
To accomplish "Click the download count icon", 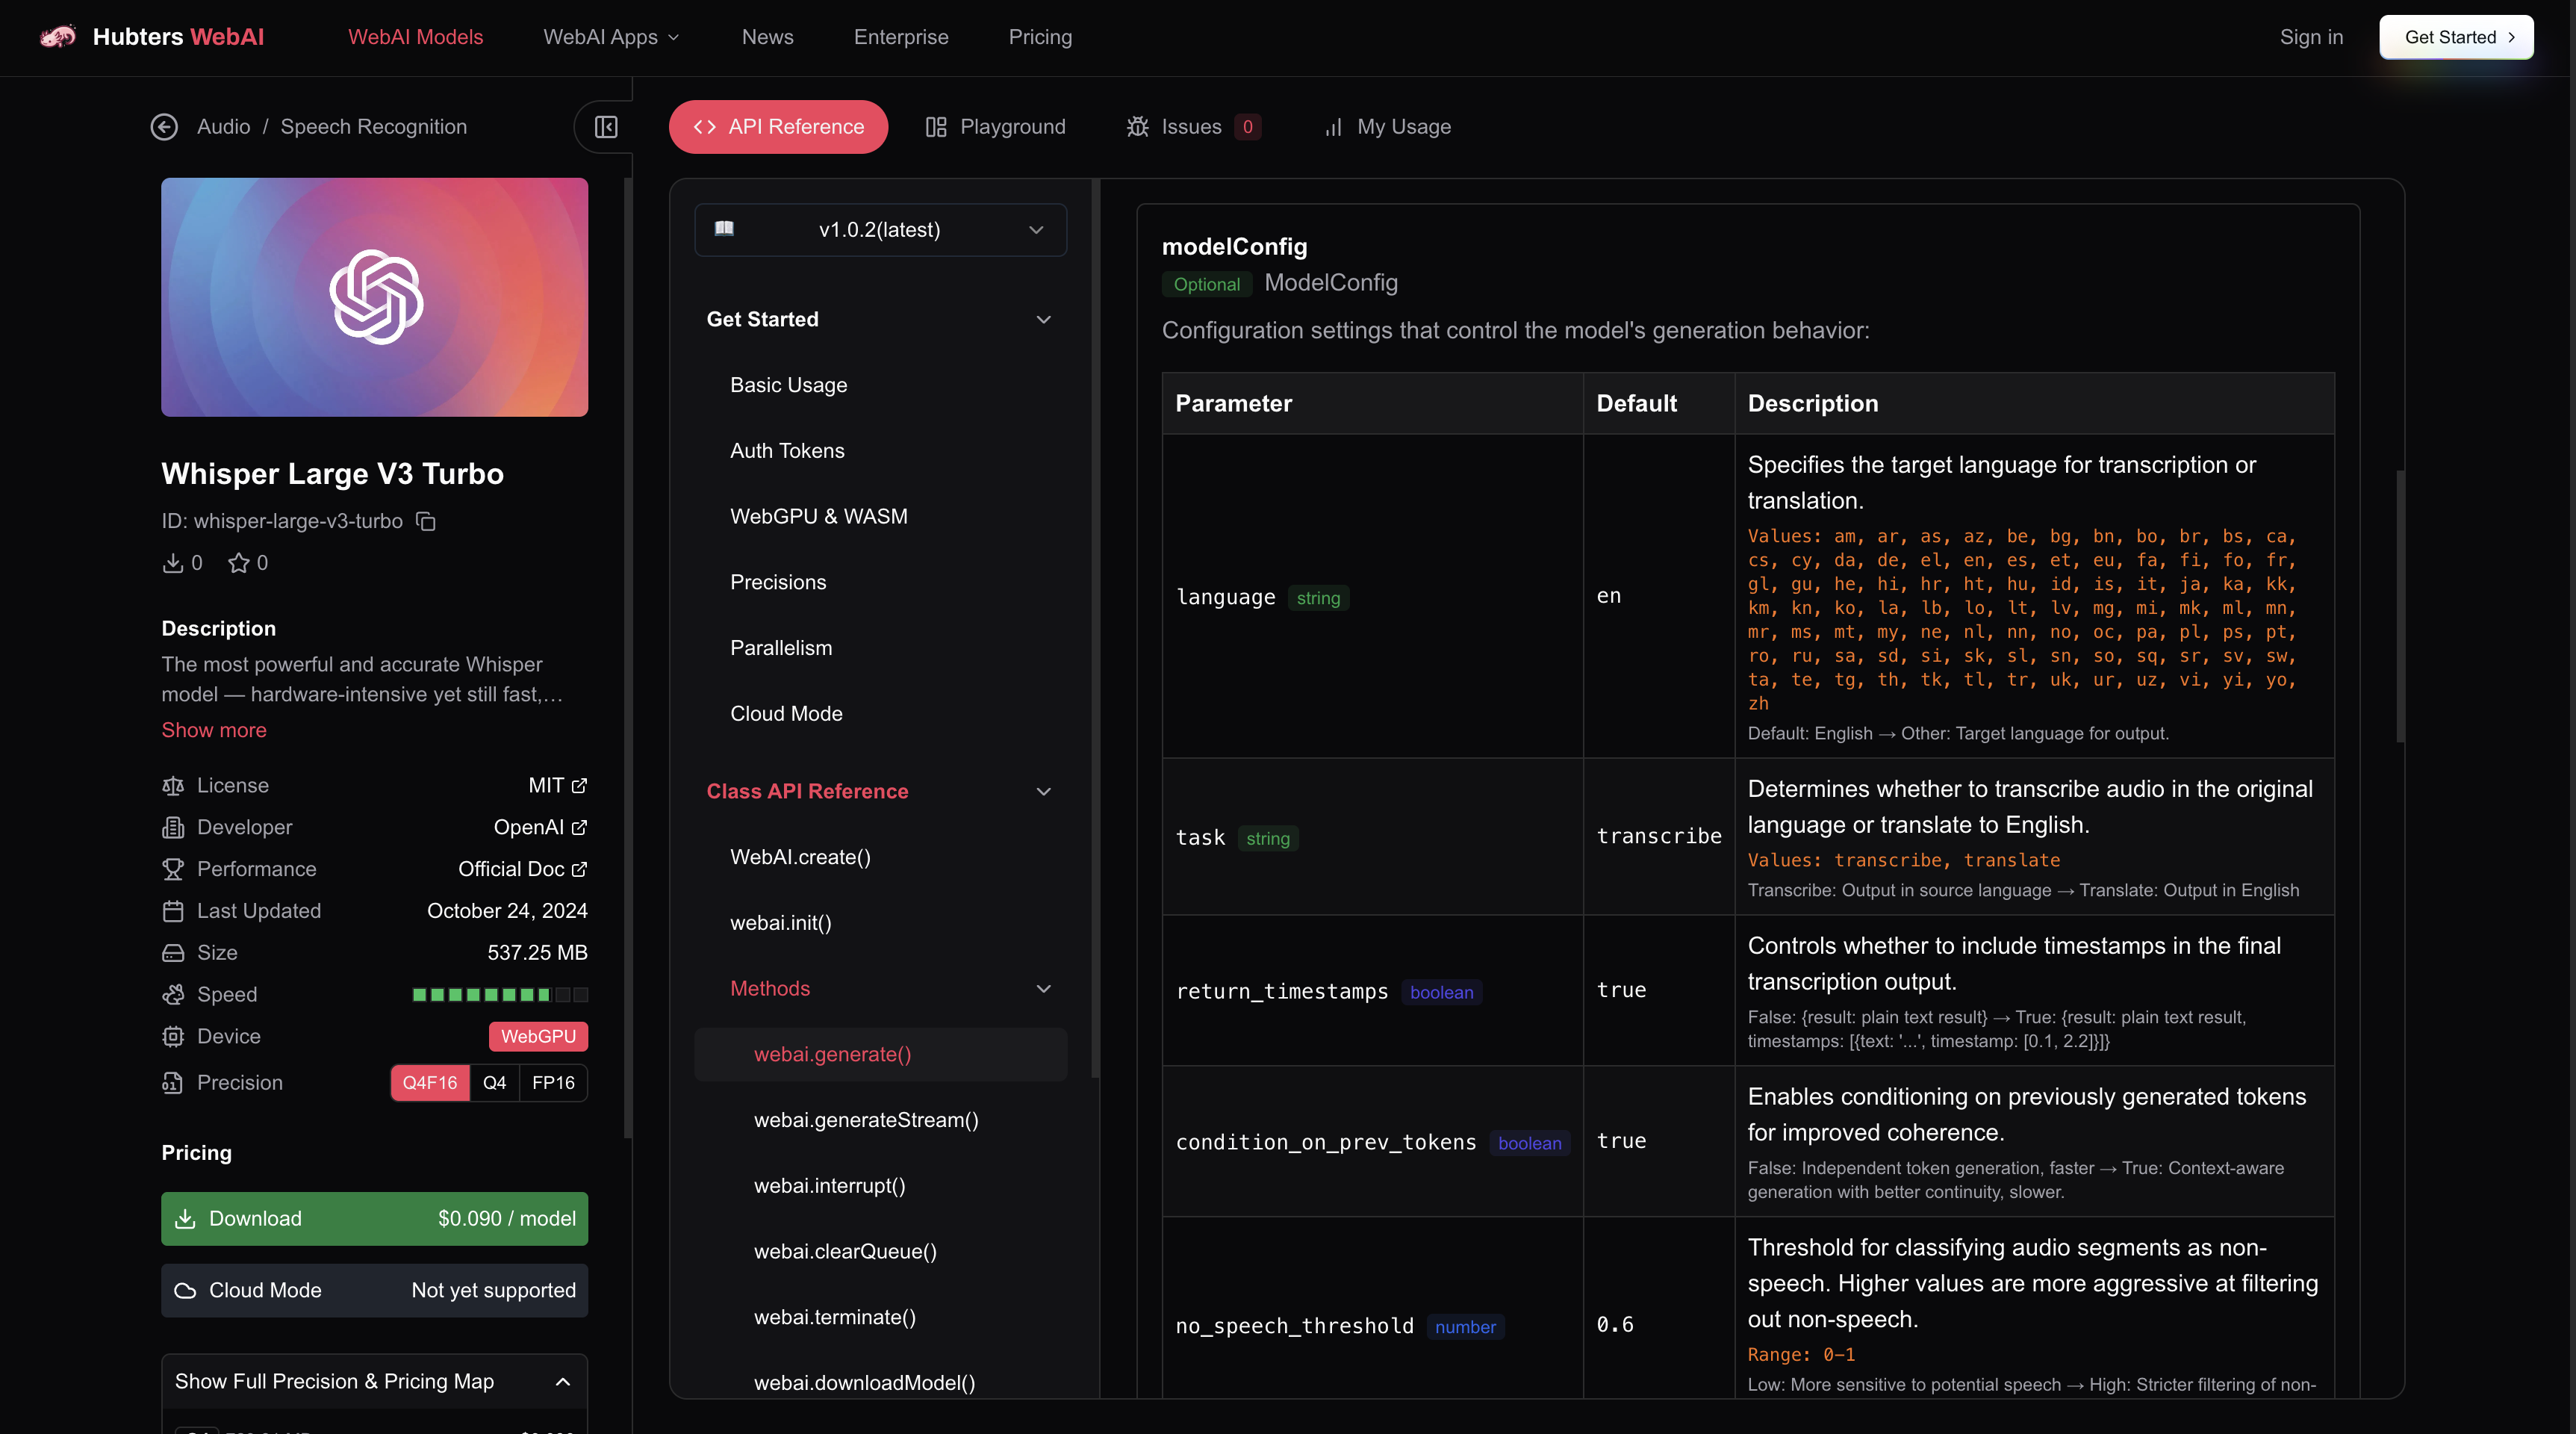I will point(173,563).
